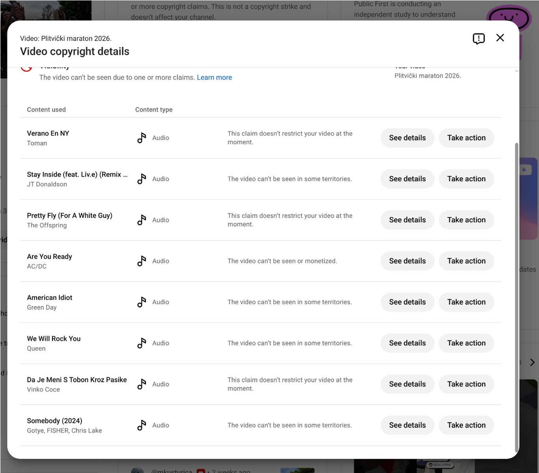This screenshot has width=539, height=473.
Task: Click the audio note icon for Verano En NY
Action: tap(142, 138)
